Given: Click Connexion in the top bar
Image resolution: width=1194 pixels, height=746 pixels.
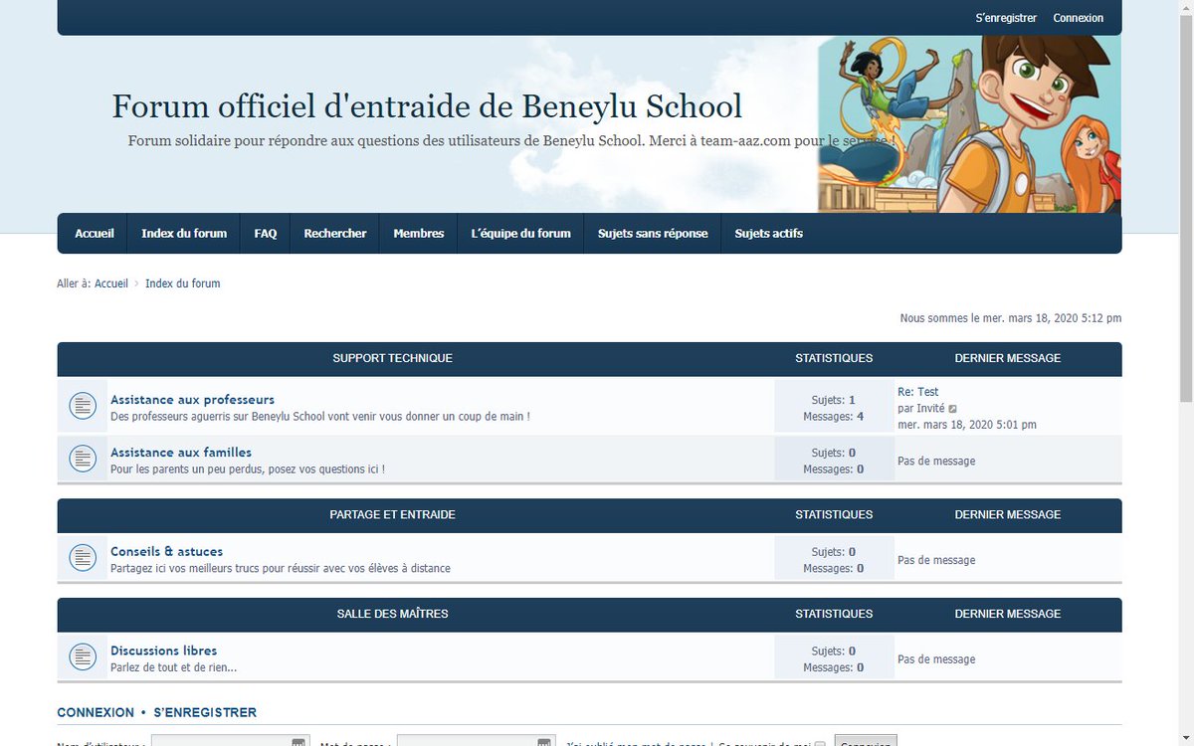Looking at the screenshot, I should 1079,18.
